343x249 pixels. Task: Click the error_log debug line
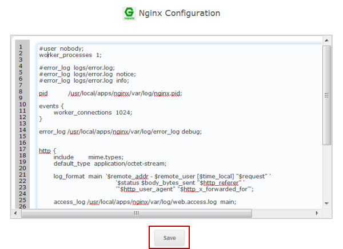[x=120, y=132]
